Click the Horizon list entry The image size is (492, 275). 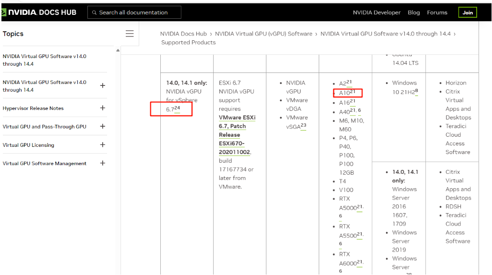point(456,83)
